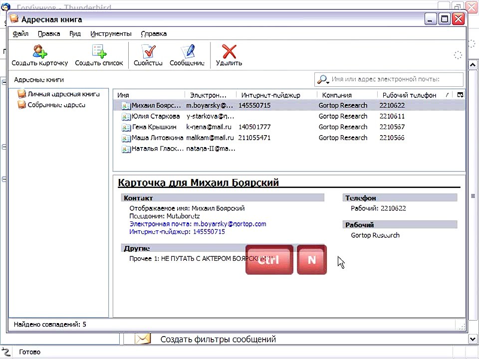Screen dimensions: 479x359
Task: Click the malkam@mail.ru email cell
Action: pyautogui.click(x=210, y=138)
